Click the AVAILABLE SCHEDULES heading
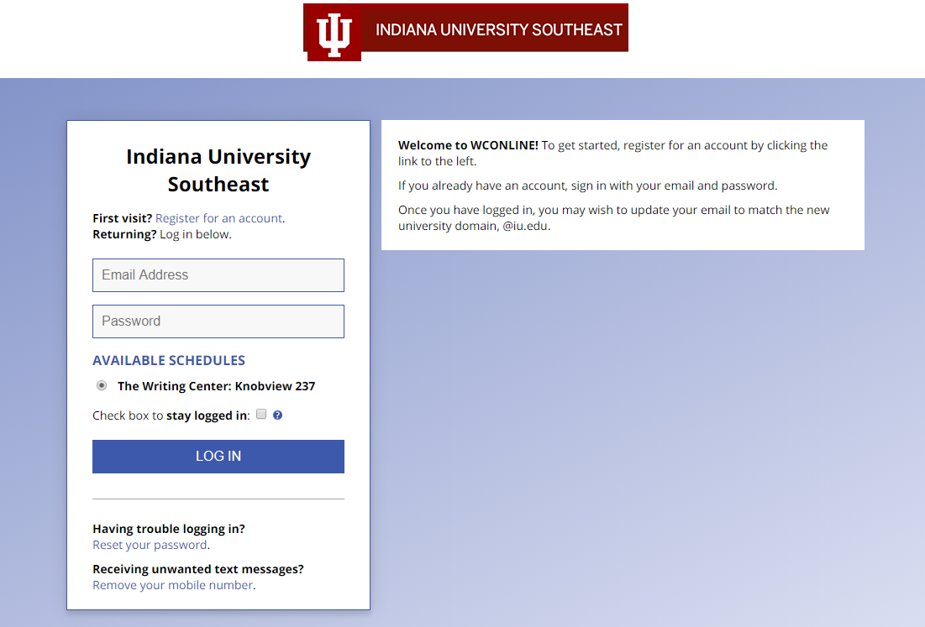 (169, 361)
